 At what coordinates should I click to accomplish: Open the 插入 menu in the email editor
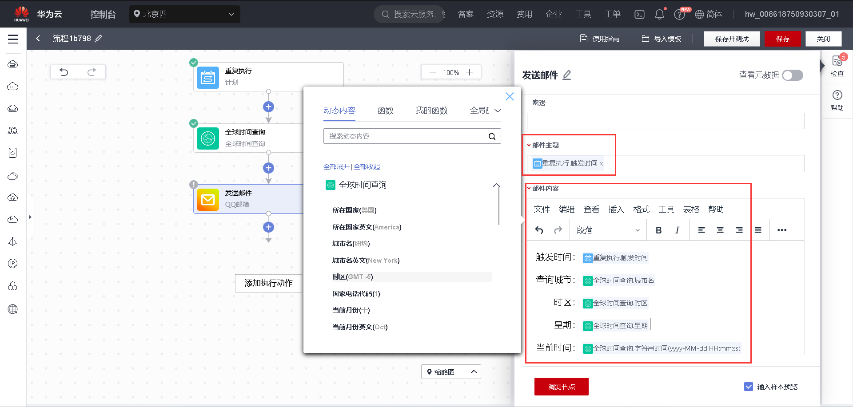click(x=616, y=209)
